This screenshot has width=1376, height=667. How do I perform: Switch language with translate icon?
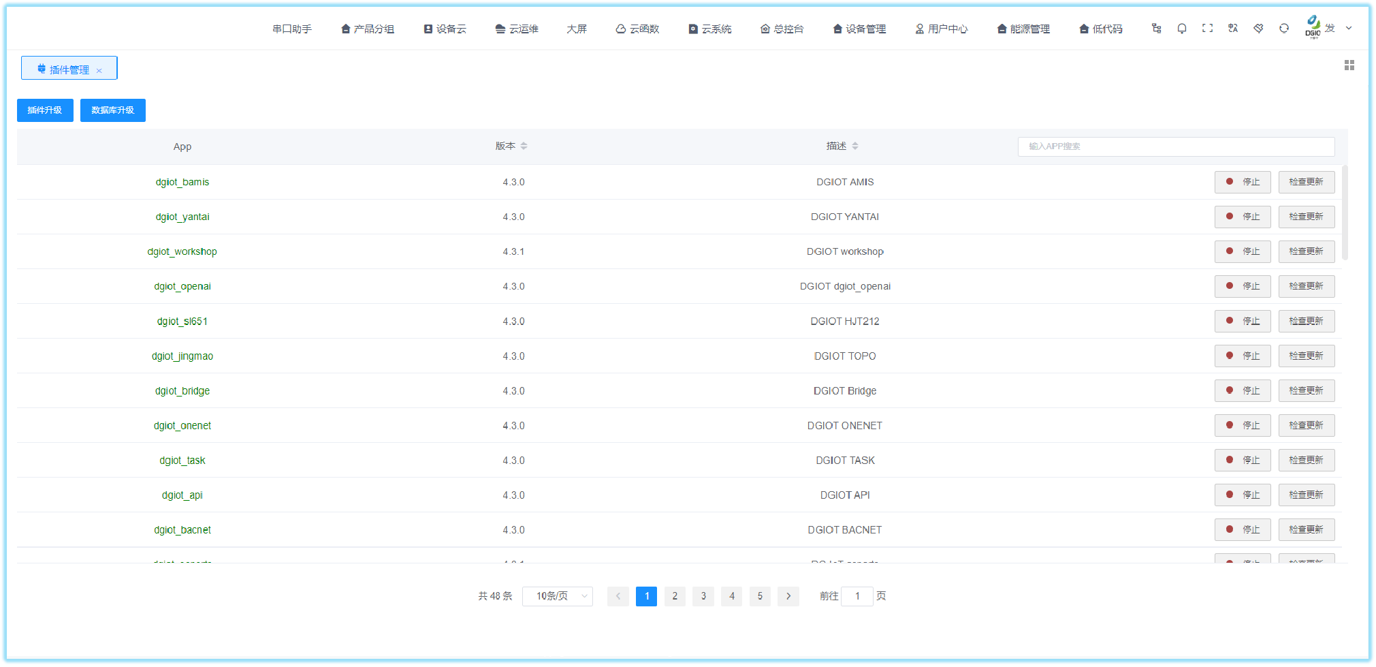[1233, 29]
